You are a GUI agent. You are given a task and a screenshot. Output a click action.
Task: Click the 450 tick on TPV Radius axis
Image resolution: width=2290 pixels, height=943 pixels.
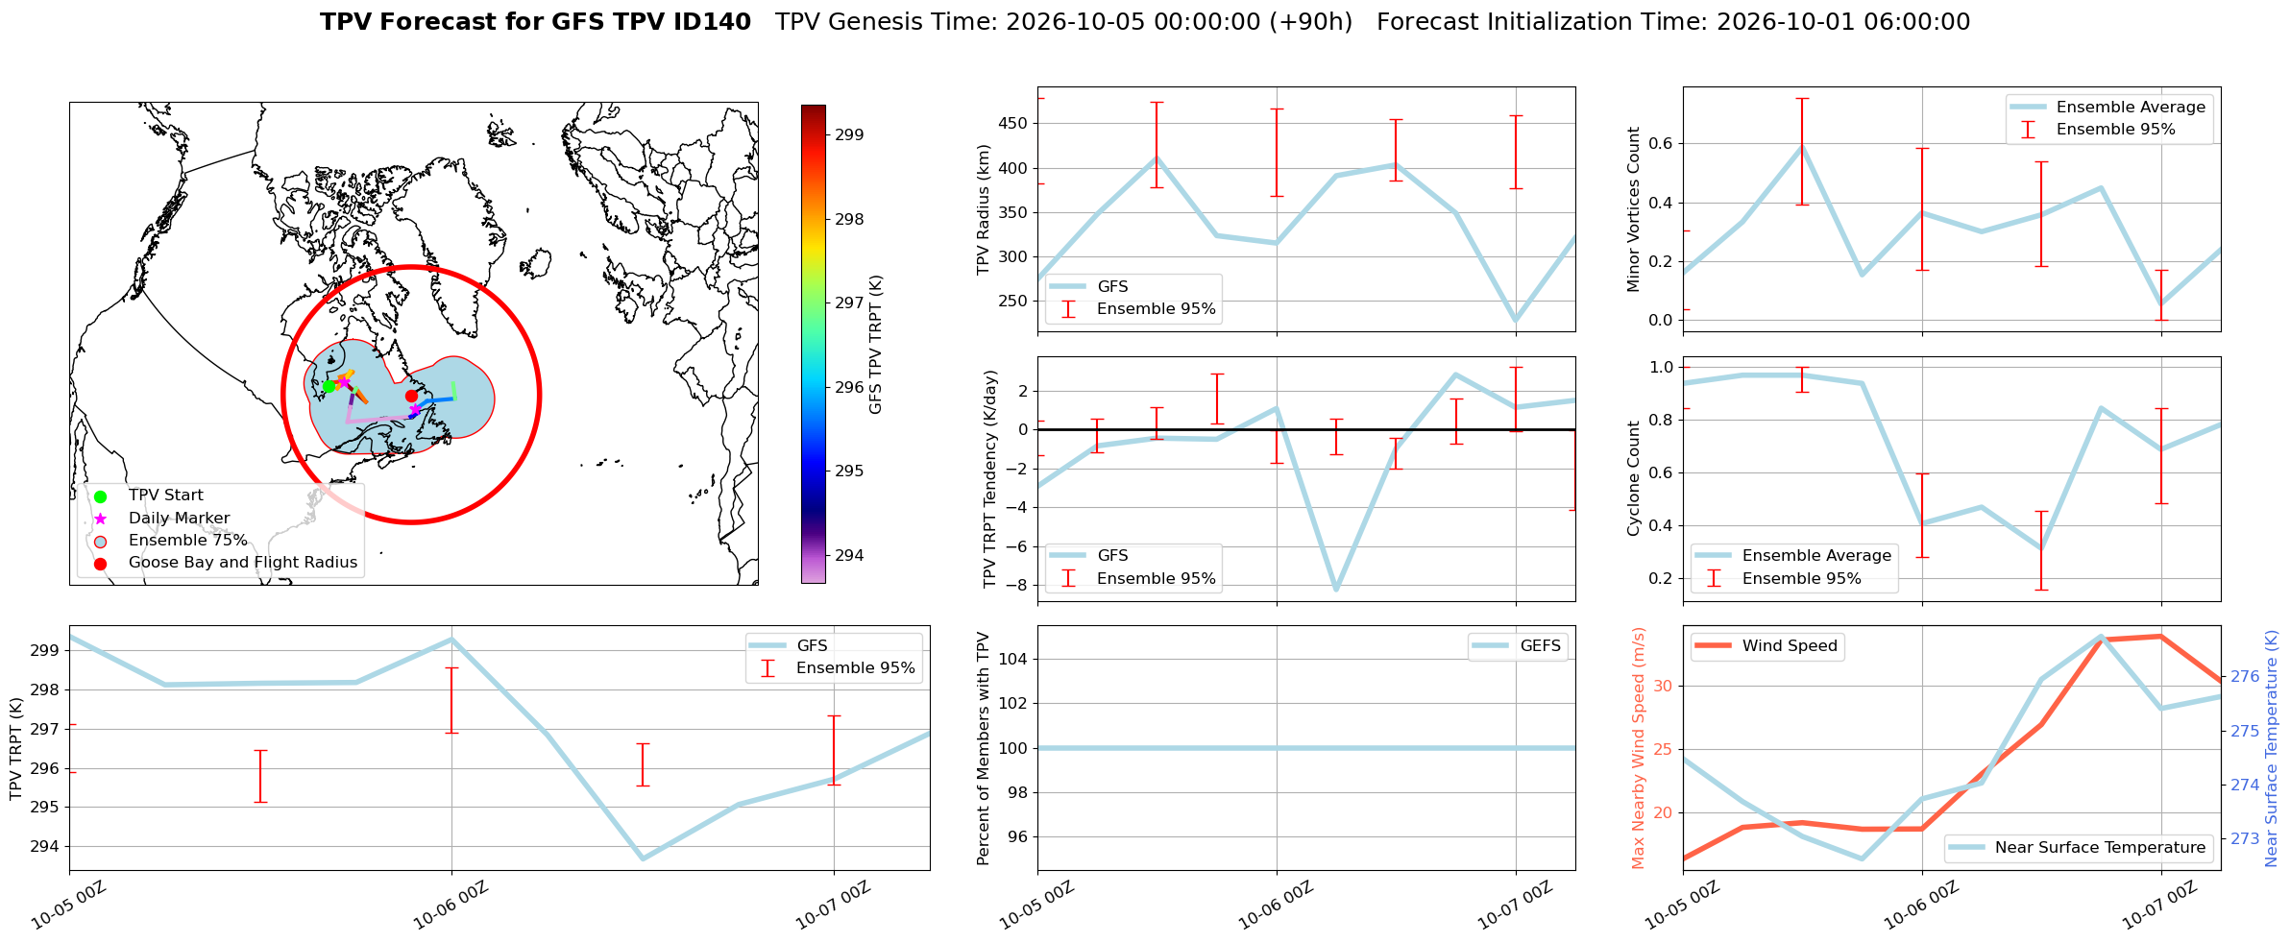[1013, 124]
